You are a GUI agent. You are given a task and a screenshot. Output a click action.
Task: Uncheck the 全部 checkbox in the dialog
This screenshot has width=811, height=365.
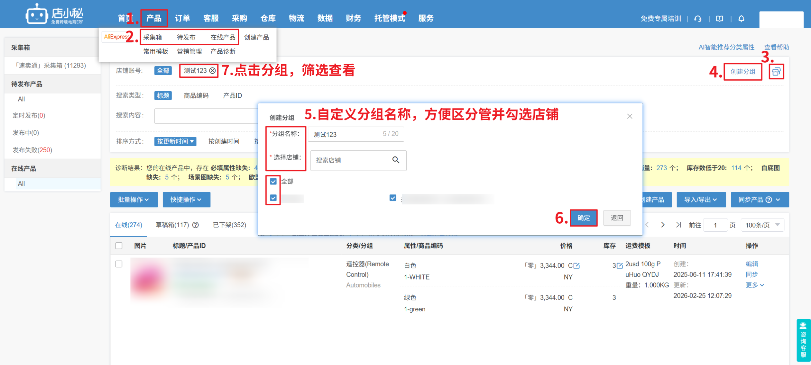pos(273,182)
